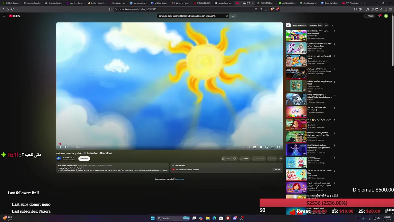
Task: Skip to the next video
Action: [66, 147]
